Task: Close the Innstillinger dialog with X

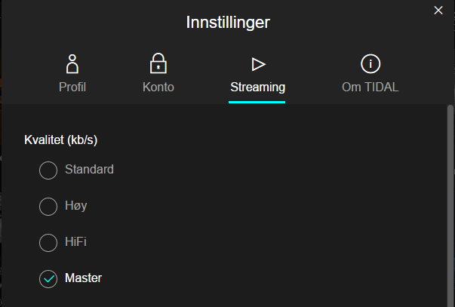Action: point(438,10)
